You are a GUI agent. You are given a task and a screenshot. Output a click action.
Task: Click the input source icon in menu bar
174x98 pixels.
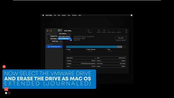131,15
